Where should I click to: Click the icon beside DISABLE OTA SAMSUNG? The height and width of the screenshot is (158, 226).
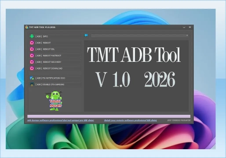(32, 84)
